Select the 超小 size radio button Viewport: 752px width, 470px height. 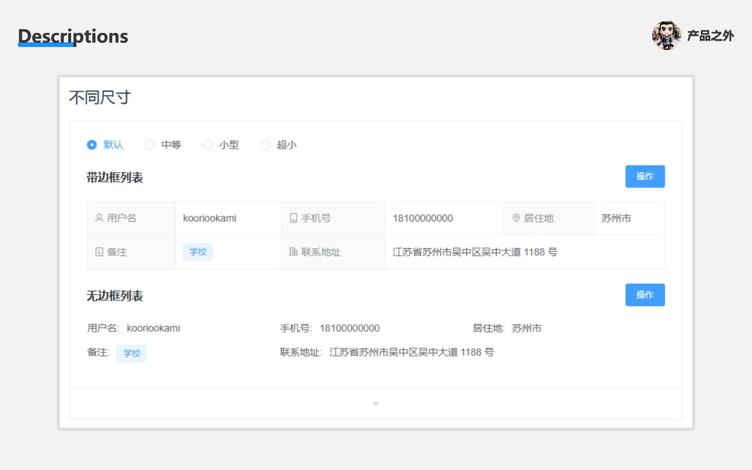(x=265, y=145)
